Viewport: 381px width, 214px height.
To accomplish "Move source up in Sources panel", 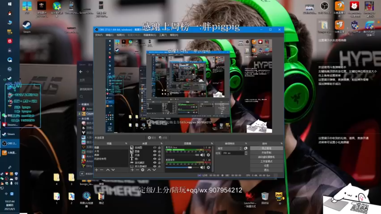I will pyautogui.click(x=149, y=170).
